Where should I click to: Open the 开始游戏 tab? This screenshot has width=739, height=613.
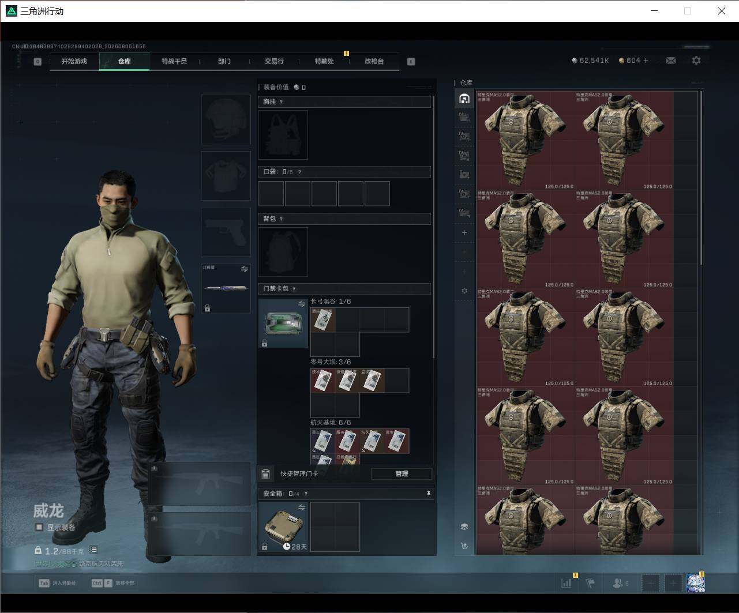[x=74, y=61]
